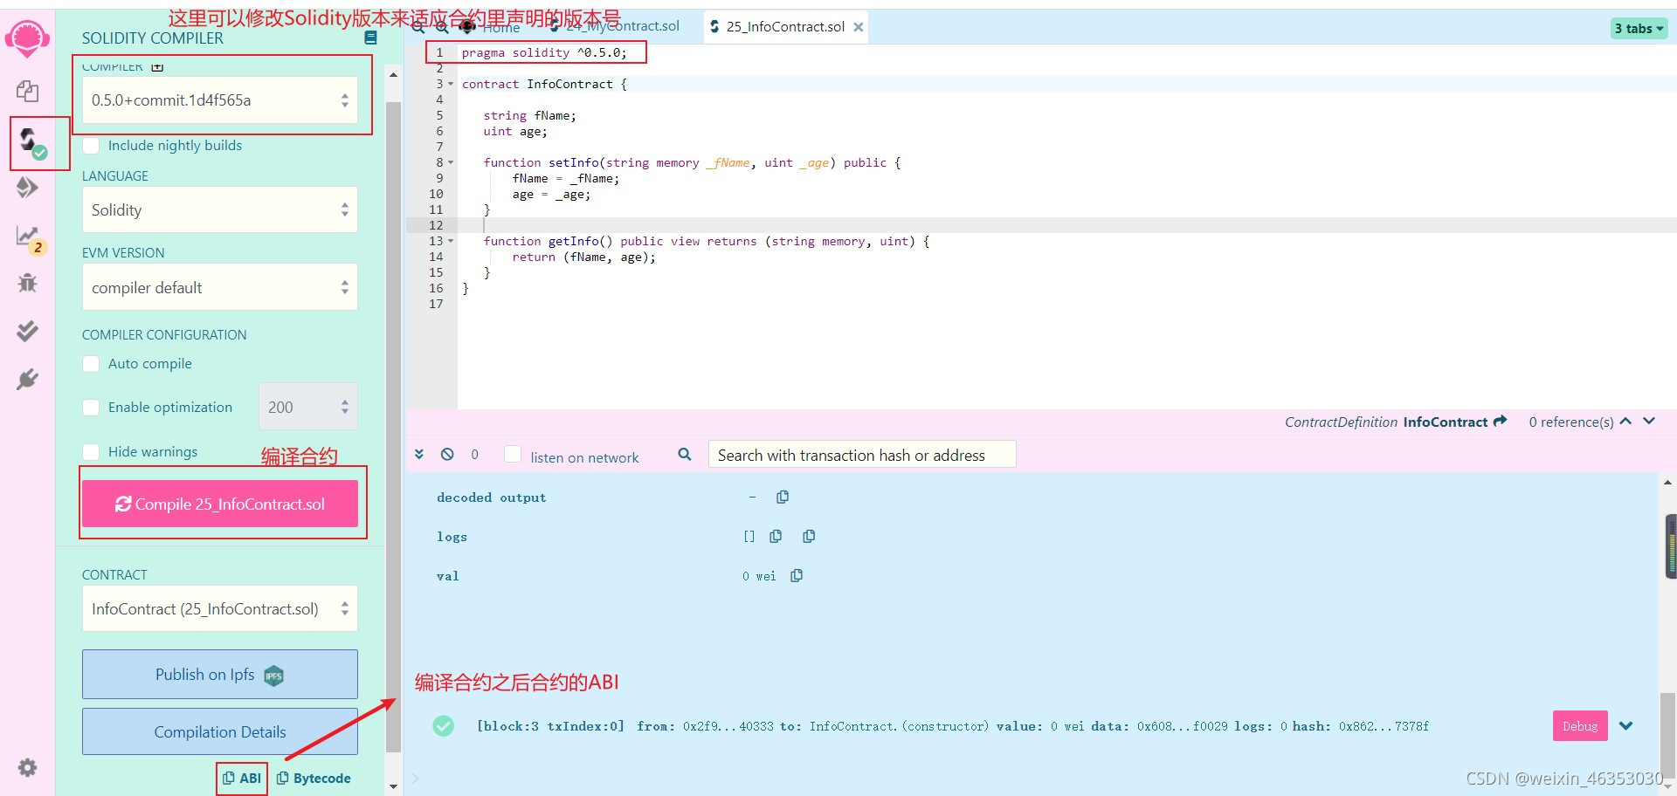Adjust the optimization runs 200 stepper
This screenshot has height=796, width=1677.
coord(307,407)
